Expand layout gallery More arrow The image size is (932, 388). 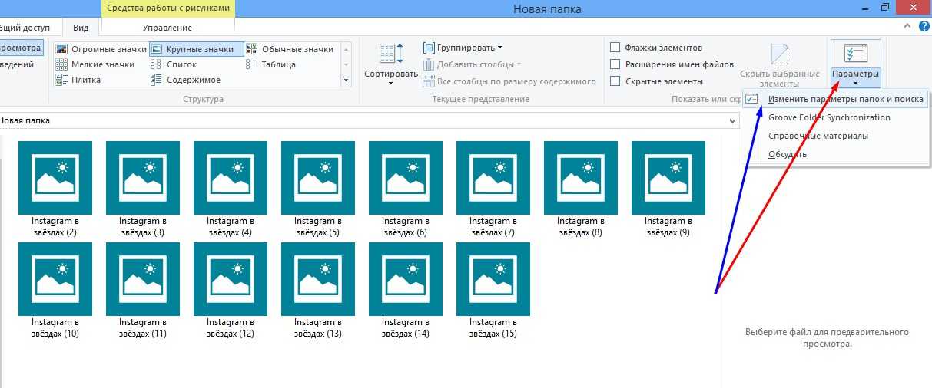(x=346, y=79)
